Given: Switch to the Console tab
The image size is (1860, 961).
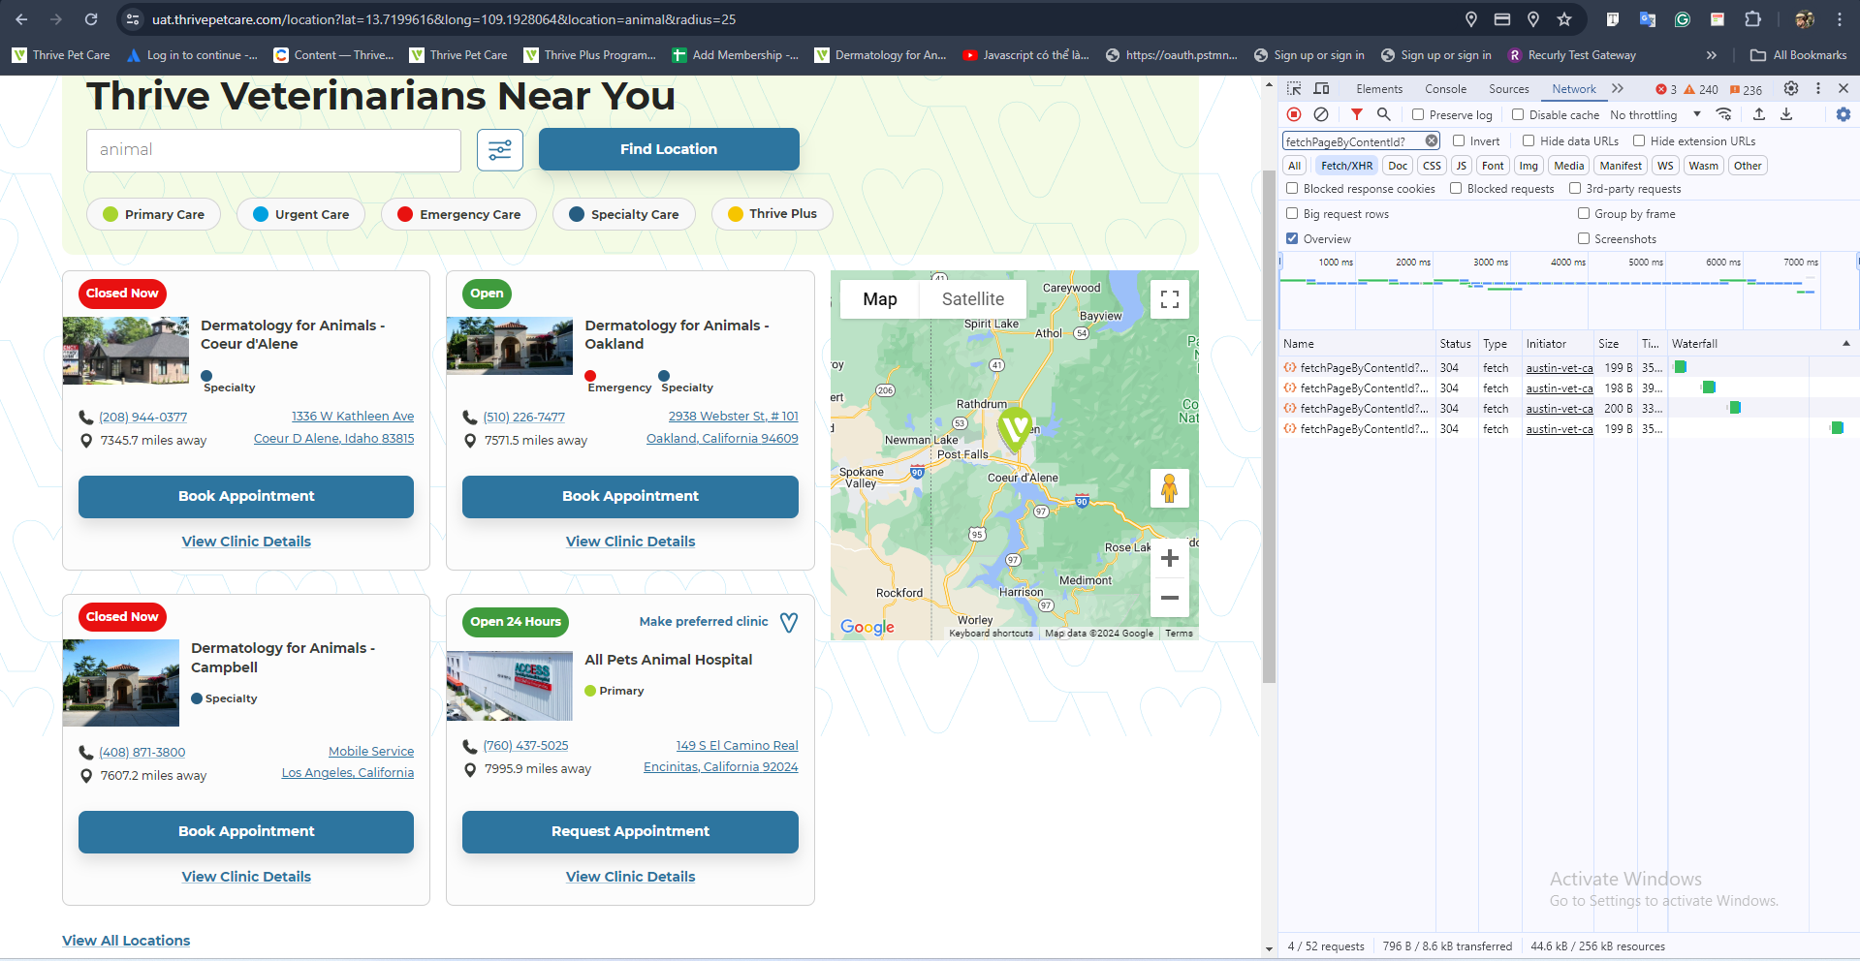Looking at the screenshot, I should [1445, 88].
